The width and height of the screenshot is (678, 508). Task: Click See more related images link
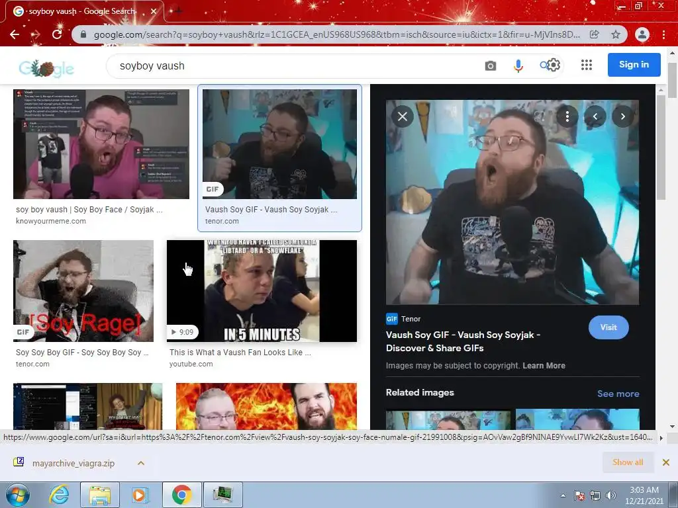point(618,394)
